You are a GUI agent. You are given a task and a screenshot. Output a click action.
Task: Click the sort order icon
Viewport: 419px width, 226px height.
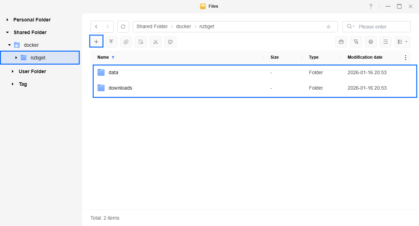tap(386, 42)
